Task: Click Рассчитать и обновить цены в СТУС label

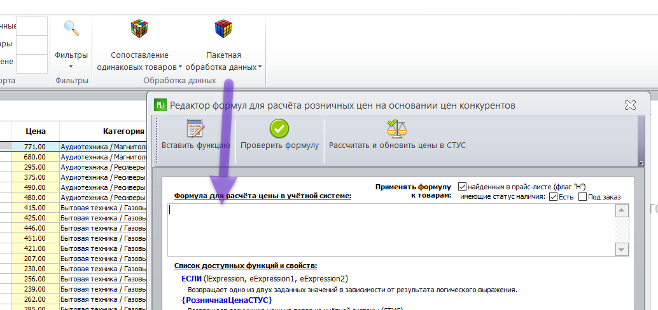Action: pos(397,145)
